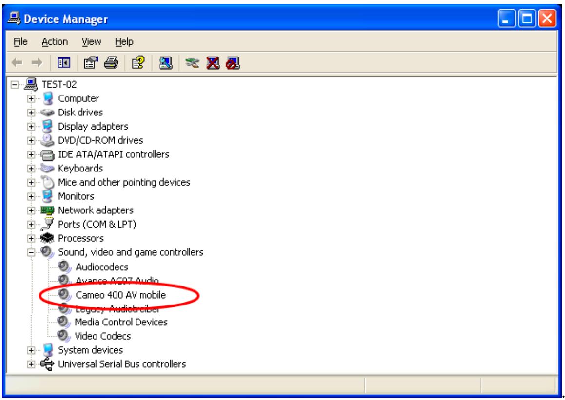565x400 pixels.
Task: Click the Processors chip icon
Action: coord(47,238)
